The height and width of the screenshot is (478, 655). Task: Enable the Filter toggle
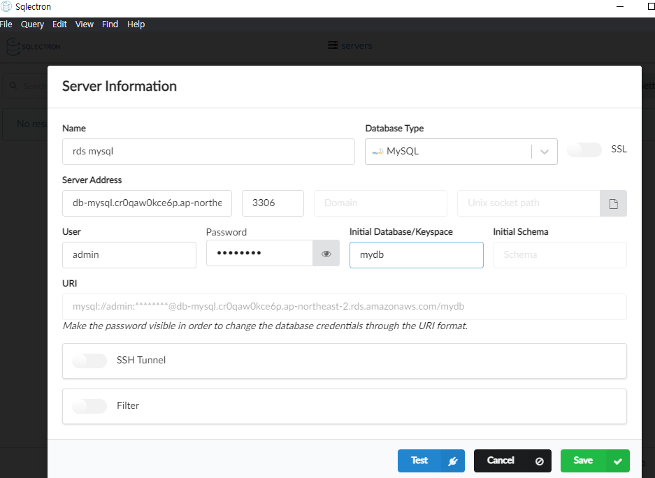point(89,406)
